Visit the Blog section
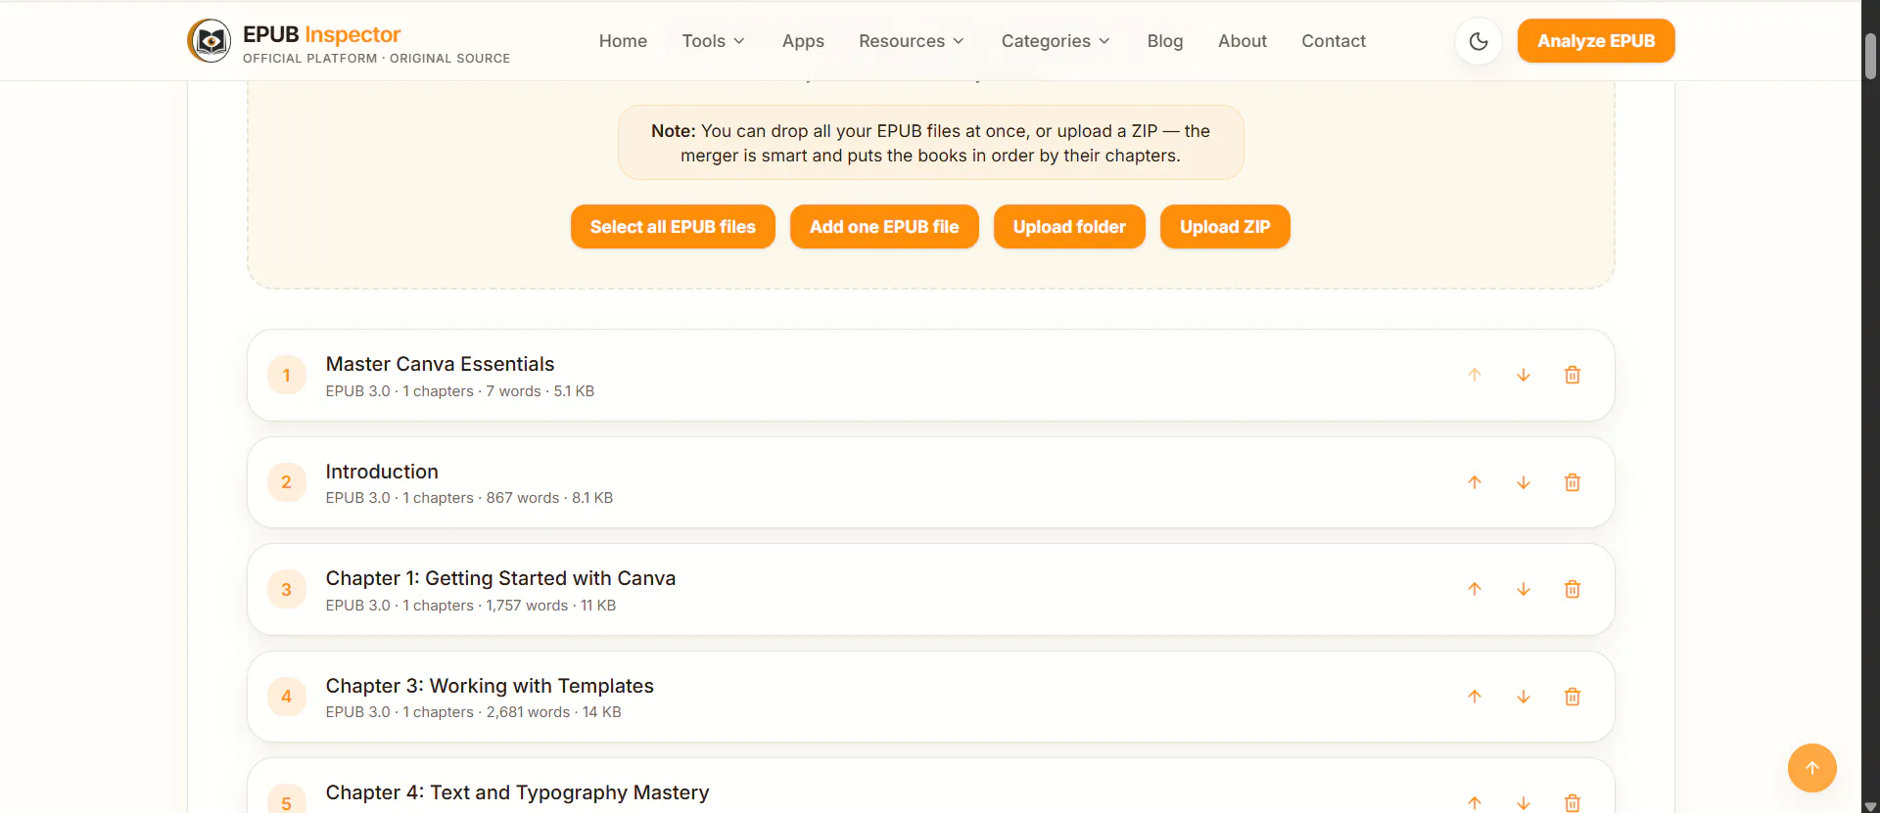 [x=1165, y=41]
